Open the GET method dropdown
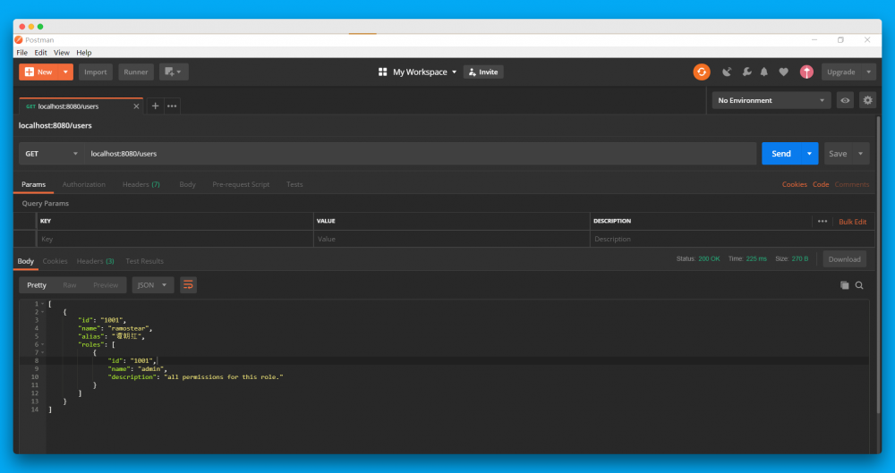Image resolution: width=895 pixels, height=473 pixels. click(x=51, y=154)
